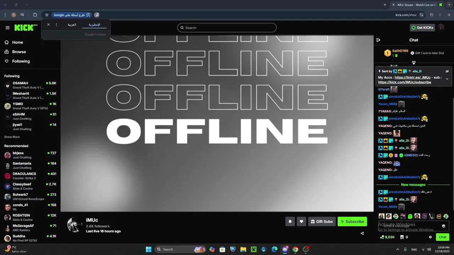The width and height of the screenshot is (454, 255).
Task: Open the Kick hamburger sidebar menu
Action: pos(7,28)
